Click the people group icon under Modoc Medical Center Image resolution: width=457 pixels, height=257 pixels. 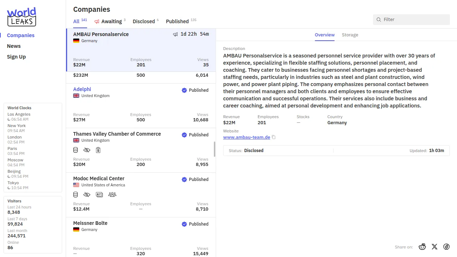click(x=112, y=195)
